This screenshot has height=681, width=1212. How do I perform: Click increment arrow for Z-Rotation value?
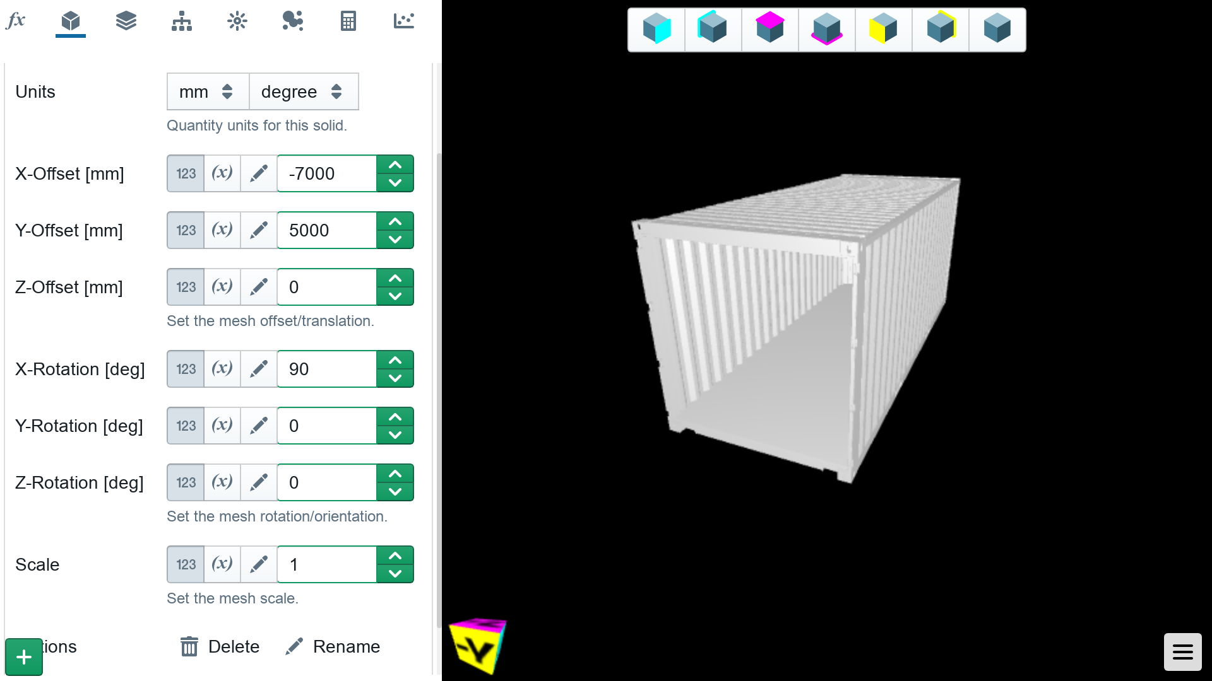395,473
